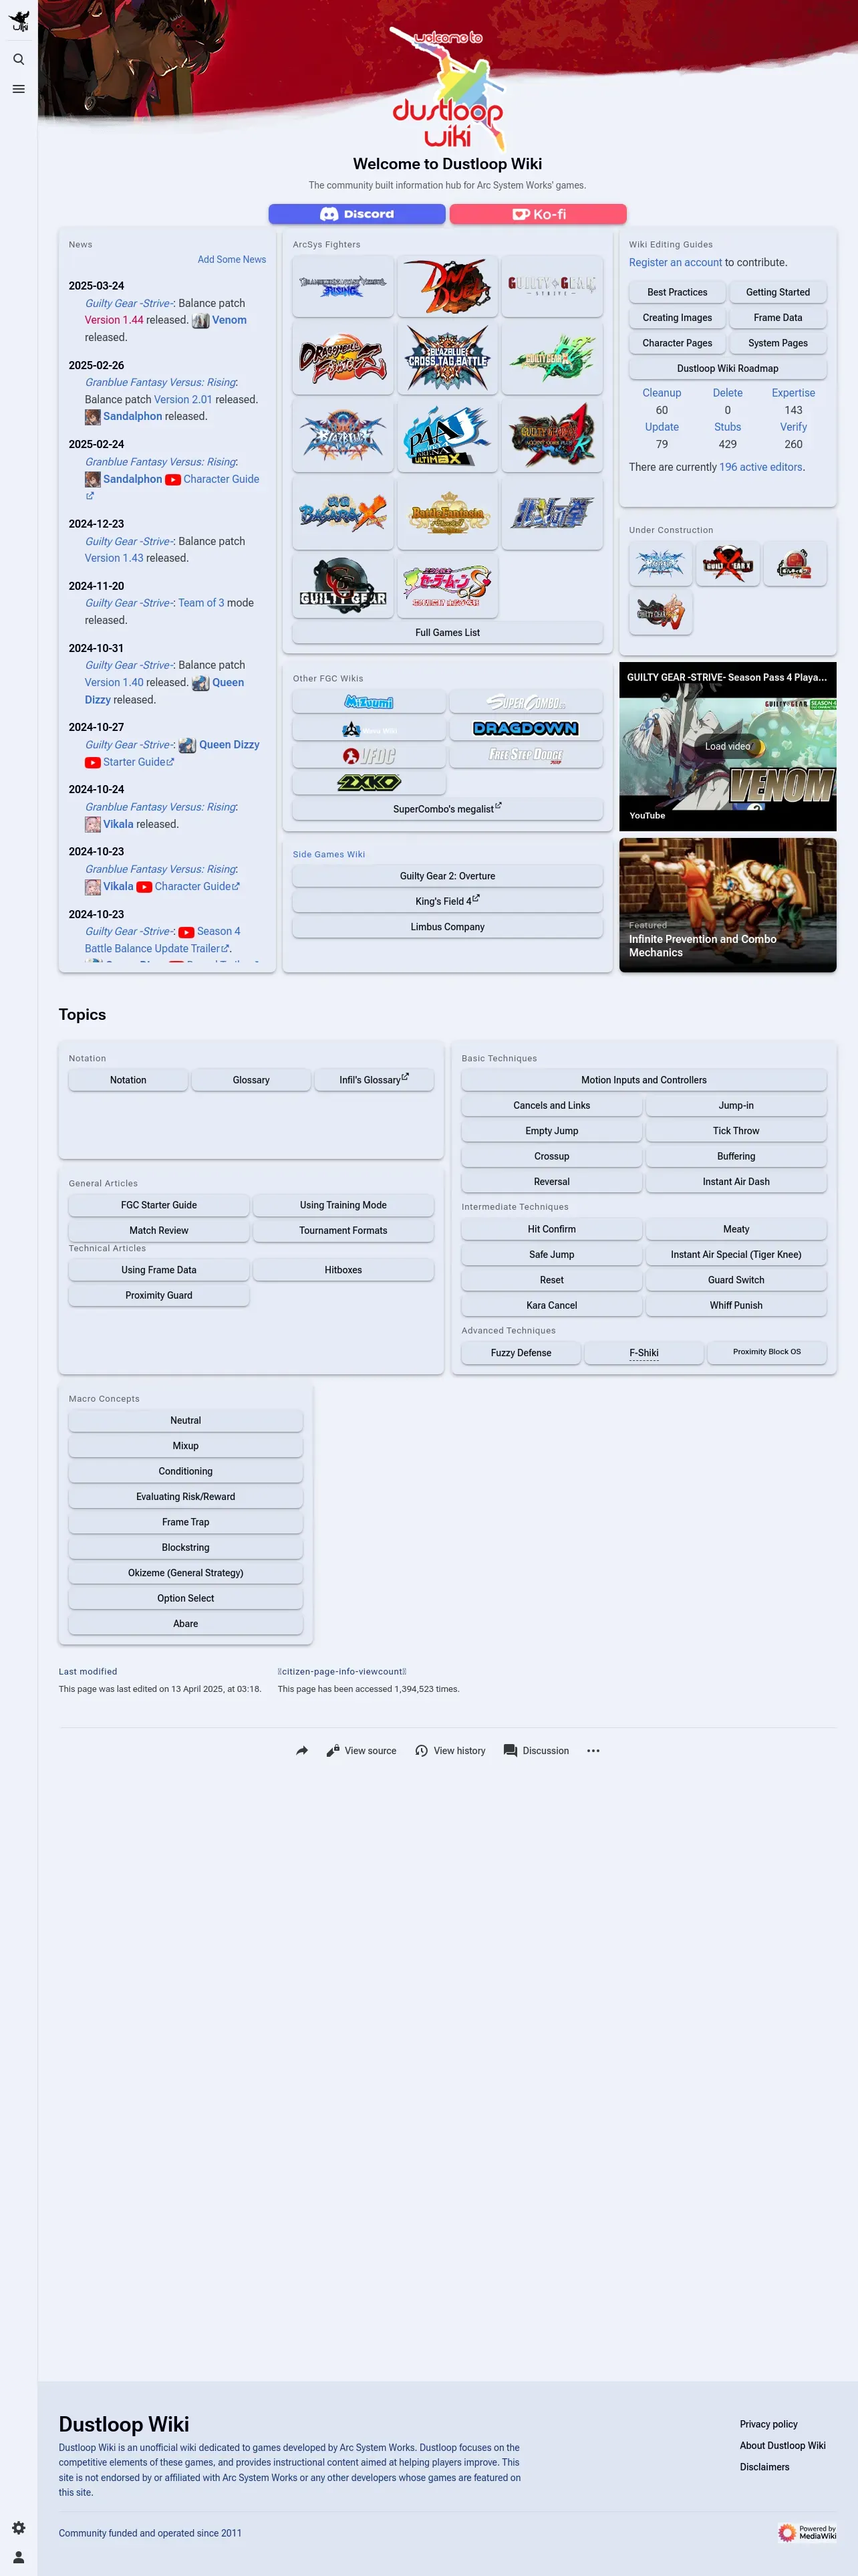Click Add Some News link
Viewport: 858px width, 2576px height.
point(232,259)
